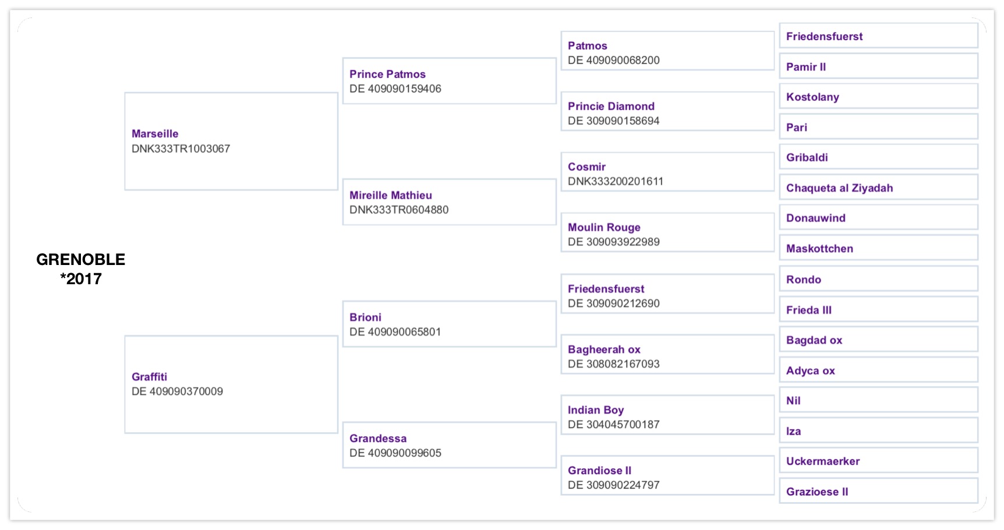Click the Grandessa name link
The image size is (1004, 530).
coord(378,439)
